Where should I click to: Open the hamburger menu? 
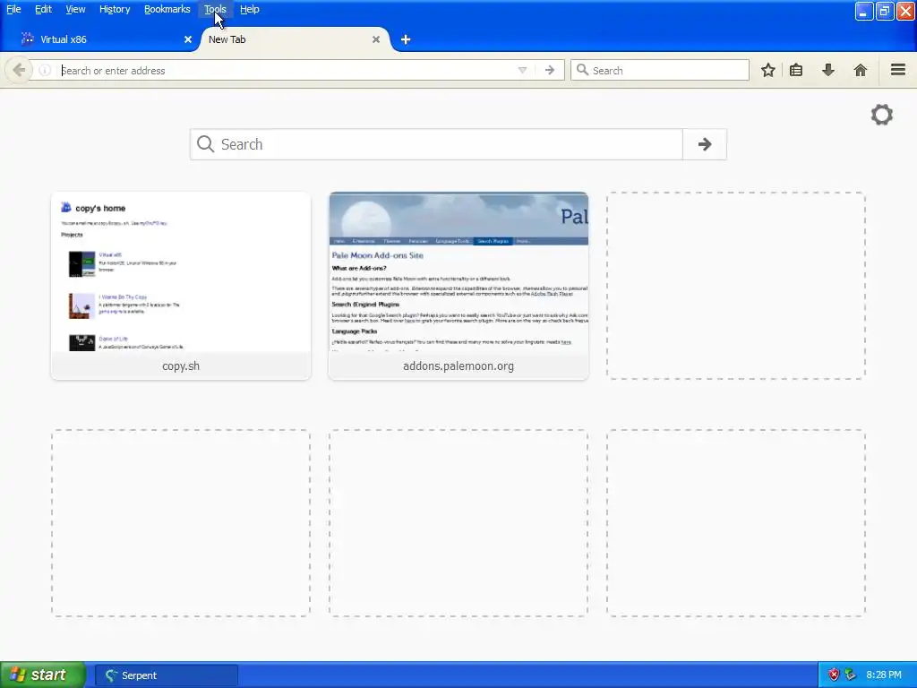coord(898,70)
